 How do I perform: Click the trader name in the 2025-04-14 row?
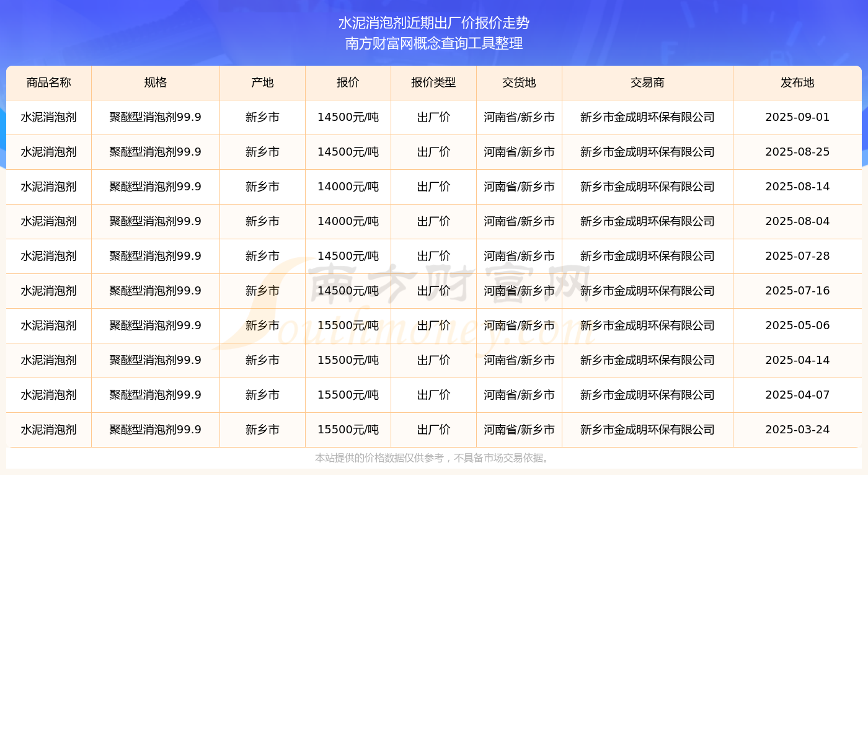pyautogui.click(x=647, y=360)
